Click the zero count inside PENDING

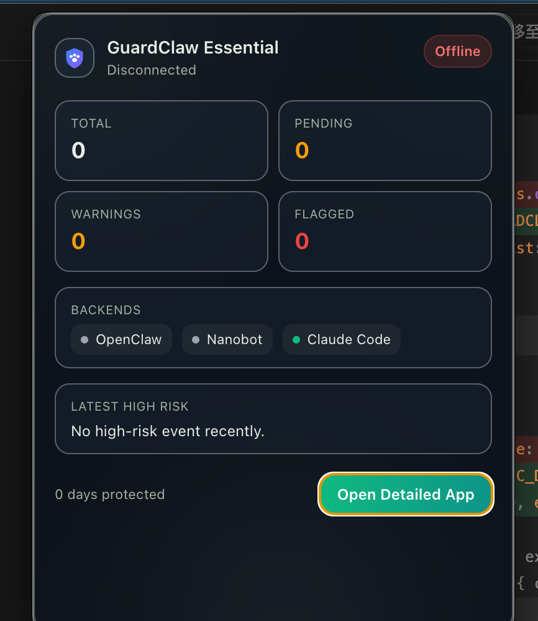click(x=302, y=150)
